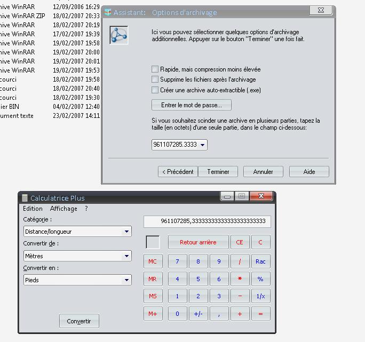Close the Options d'archivage dialog
The image size is (365, 342).
coord(321,10)
